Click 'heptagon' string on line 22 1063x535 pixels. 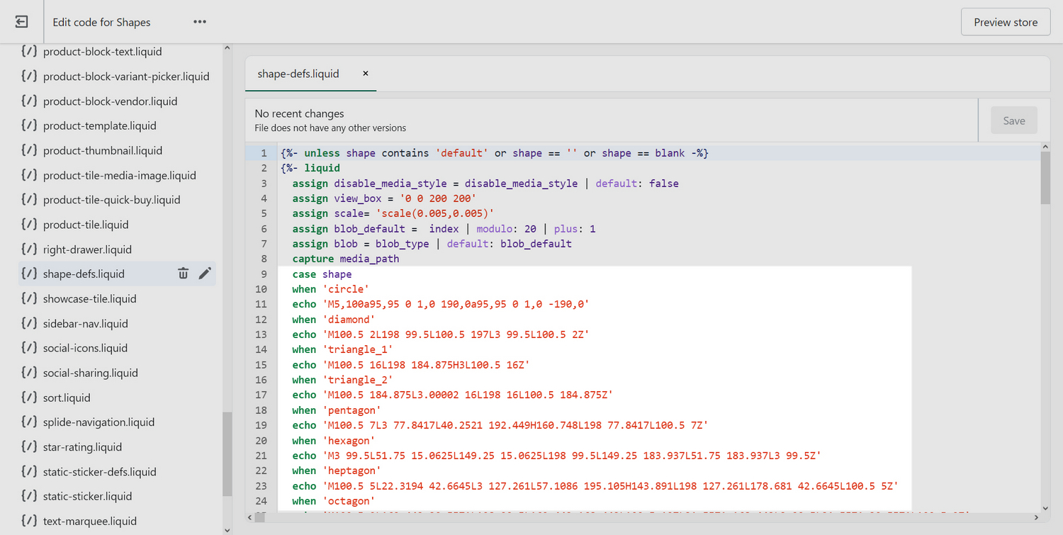pos(351,471)
